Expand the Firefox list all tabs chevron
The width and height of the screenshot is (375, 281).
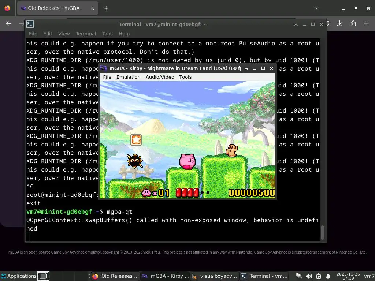[316, 8]
